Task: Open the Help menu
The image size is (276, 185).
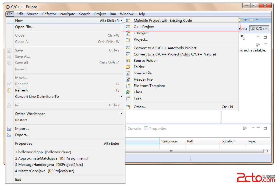Action: point(141,14)
